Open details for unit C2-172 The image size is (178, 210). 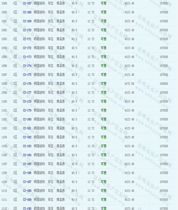click(27, 48)
